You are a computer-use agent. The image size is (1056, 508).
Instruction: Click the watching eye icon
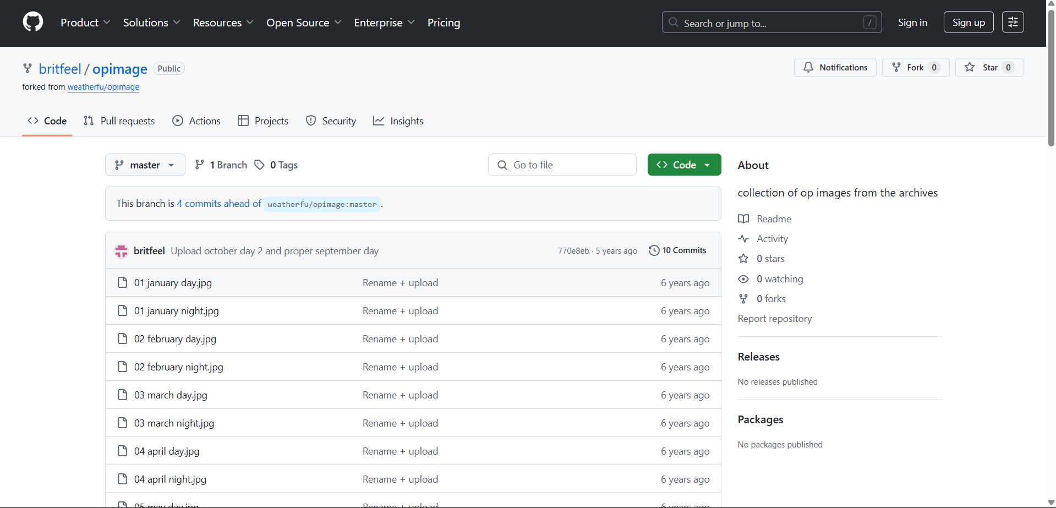click(743, 279)
